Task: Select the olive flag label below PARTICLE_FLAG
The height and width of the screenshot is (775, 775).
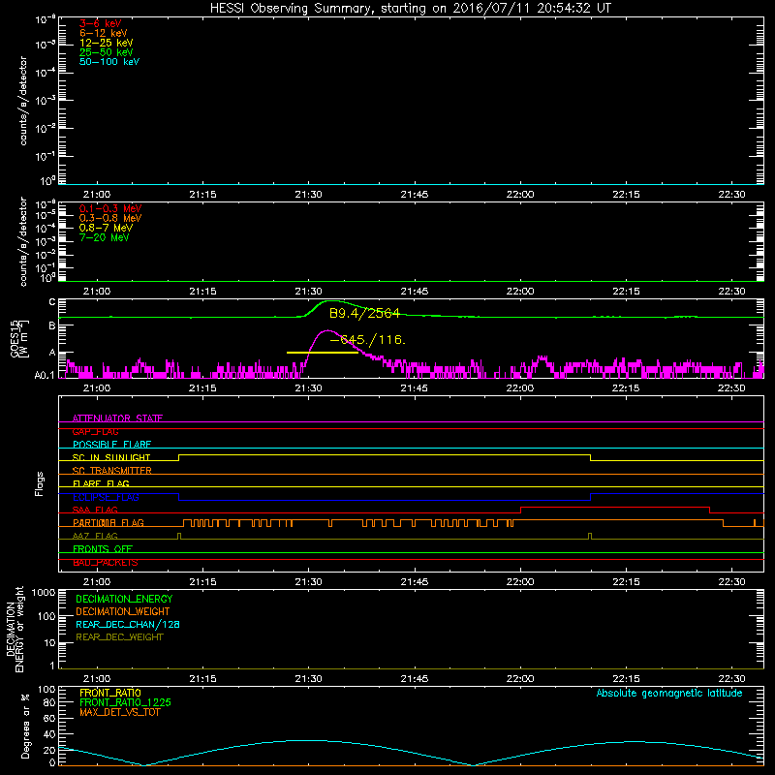Action: [x=95, y=537]
